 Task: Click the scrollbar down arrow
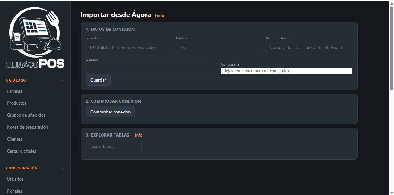pos(392,193)
